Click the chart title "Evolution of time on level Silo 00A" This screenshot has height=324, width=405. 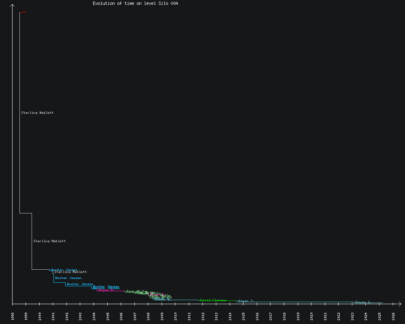coord(135,3)
